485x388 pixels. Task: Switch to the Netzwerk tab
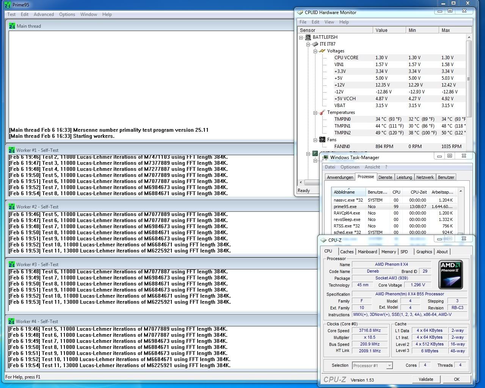(425, 177)
